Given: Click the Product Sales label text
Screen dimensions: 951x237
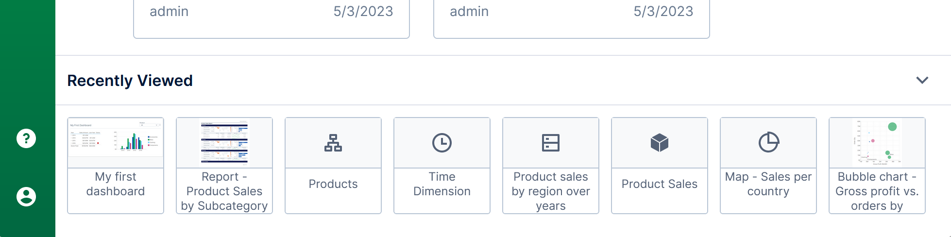Looking at the screenshot, I should click(x=660, y=184).
